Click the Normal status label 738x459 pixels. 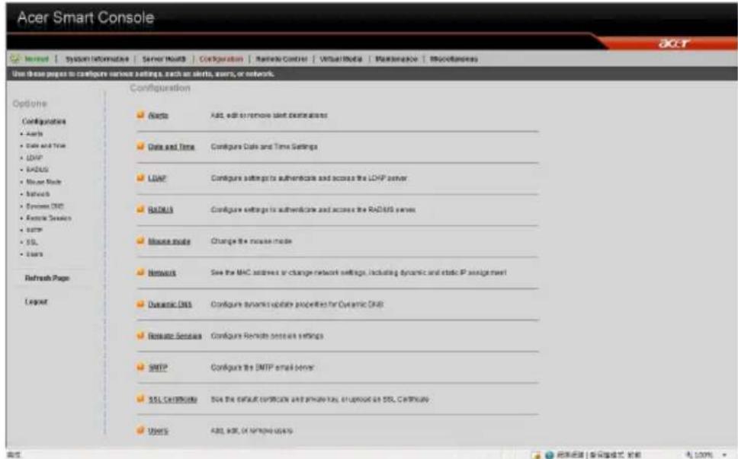point(37,59)
